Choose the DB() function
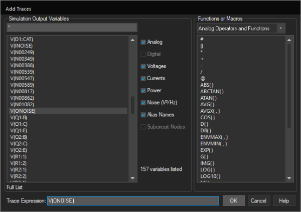Image resolution: width=301 pixels, height=212 pixels. [x=205, y=130]
